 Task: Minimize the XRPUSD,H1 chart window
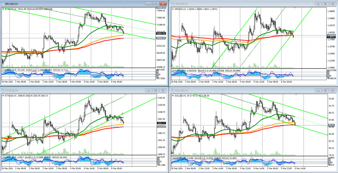coord(317,3)
